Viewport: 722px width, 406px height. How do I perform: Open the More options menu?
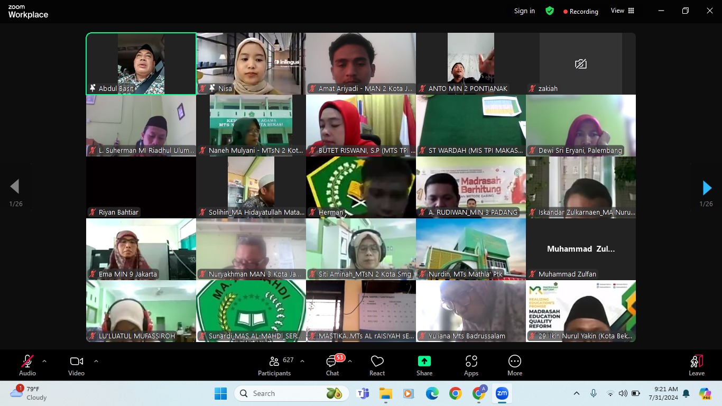point(514,365)
